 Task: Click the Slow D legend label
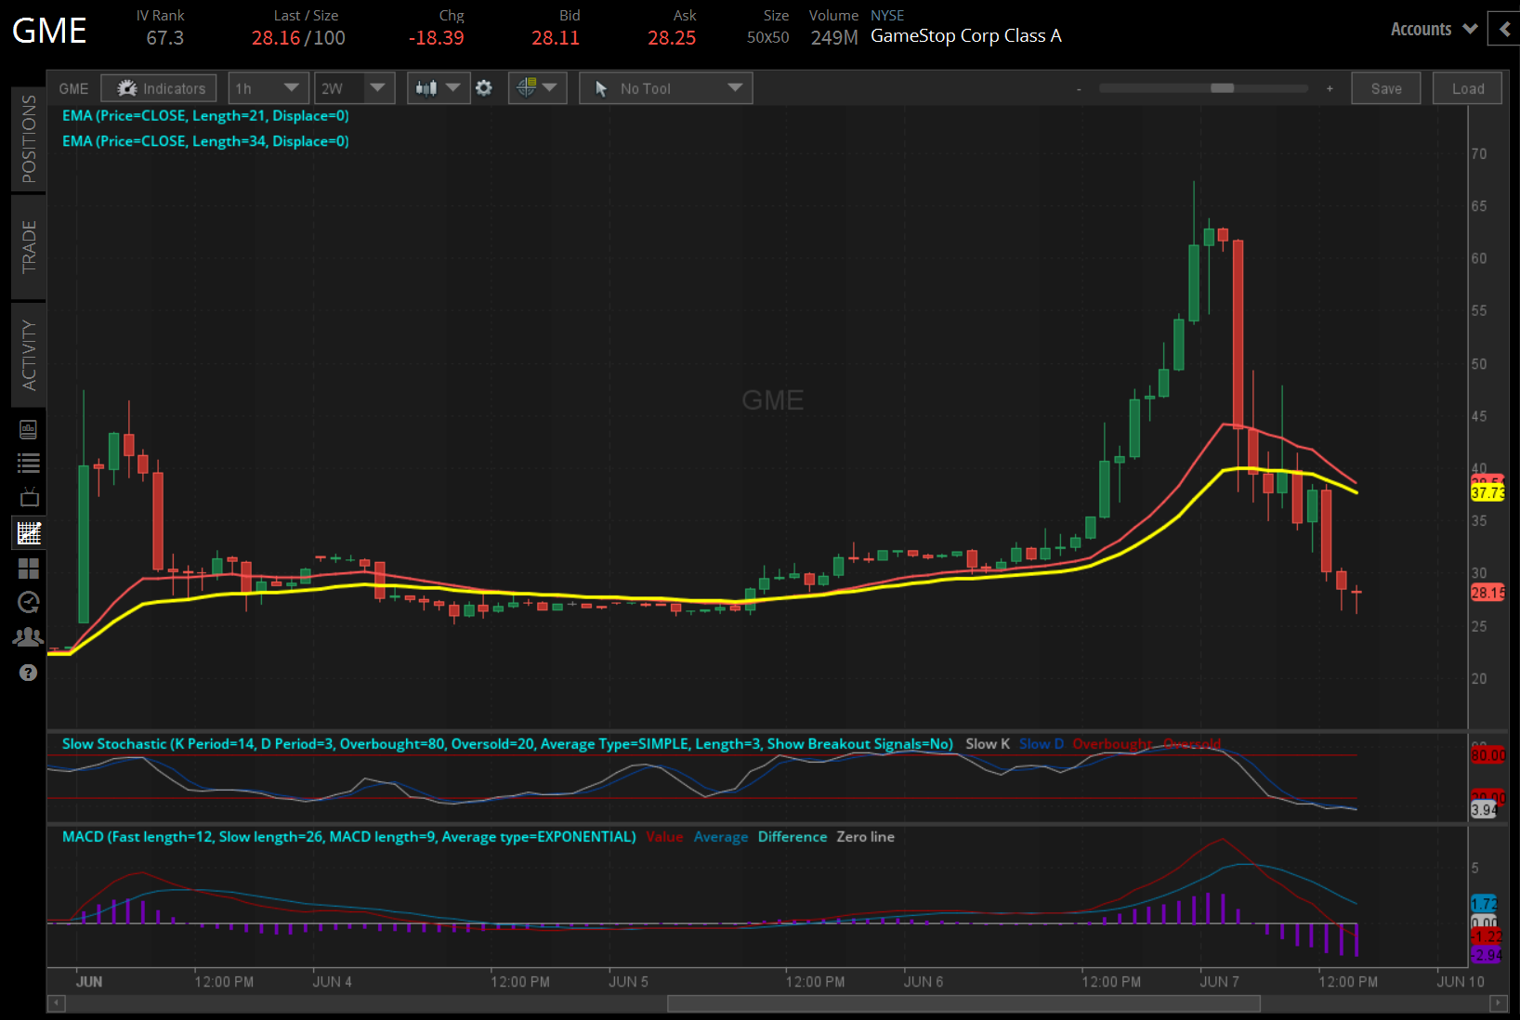point(1042,743)
